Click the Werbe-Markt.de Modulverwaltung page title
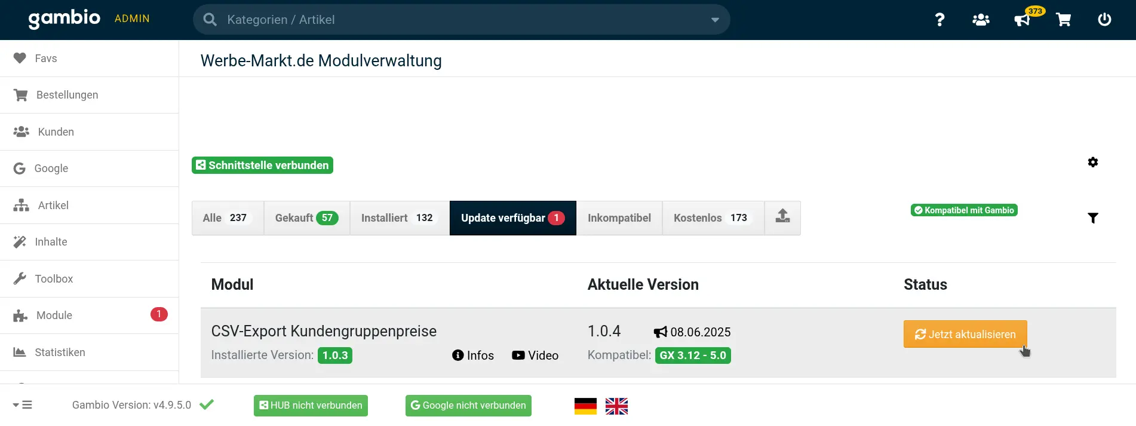The image size is (1136, 426). [321, 60]
